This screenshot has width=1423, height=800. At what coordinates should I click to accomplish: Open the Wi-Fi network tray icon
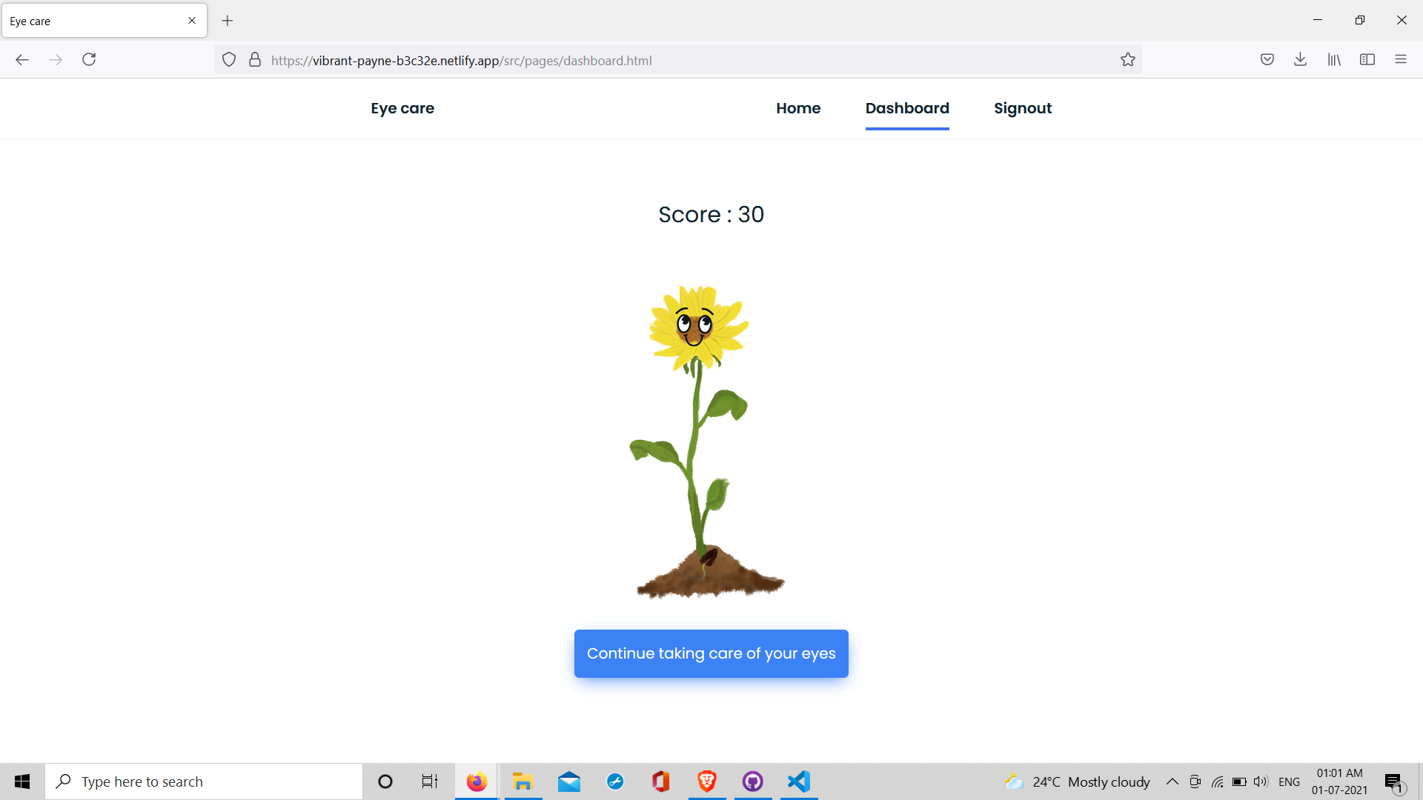[1217, 781]
